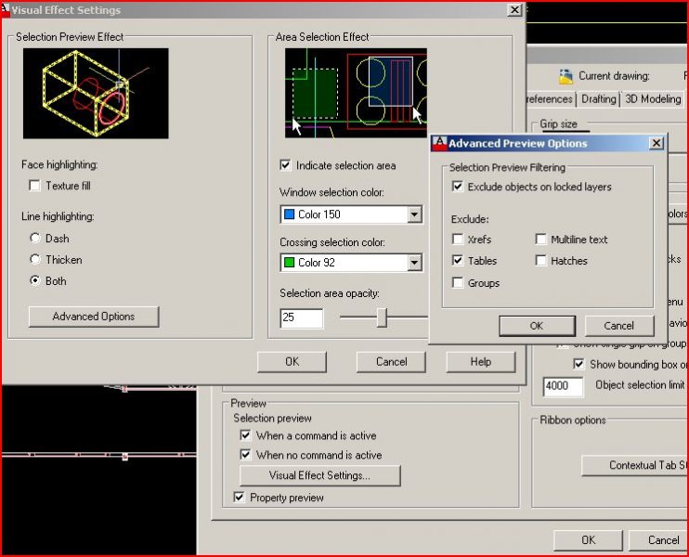The height and width of the screenshot is (557, 689).
Task: Switch to the 3D Modeling tab
Action: [x=652, y=99]
